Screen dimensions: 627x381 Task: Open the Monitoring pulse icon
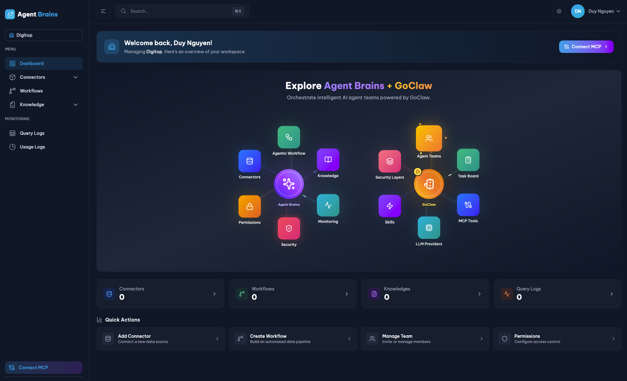(x=328, y=205)
